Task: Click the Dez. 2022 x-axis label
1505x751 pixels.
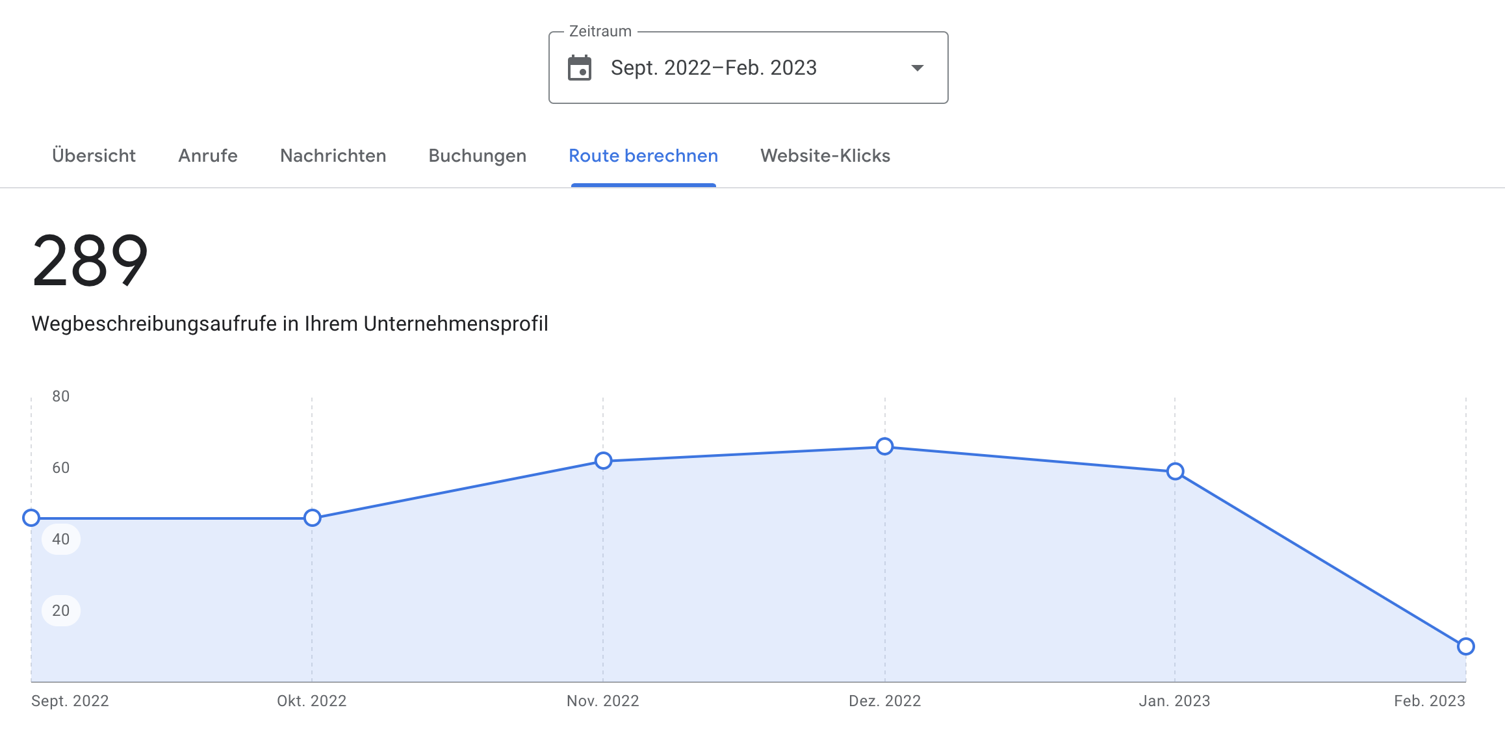Action: pos(884,701)
